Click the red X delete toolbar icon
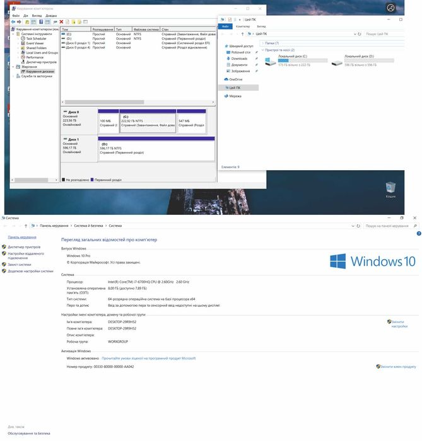 [61, 21]
